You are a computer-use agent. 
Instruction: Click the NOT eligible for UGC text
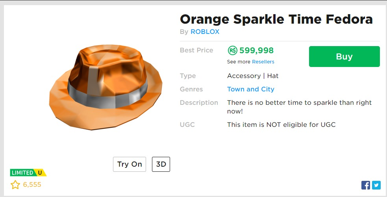[x=281, y=125]
